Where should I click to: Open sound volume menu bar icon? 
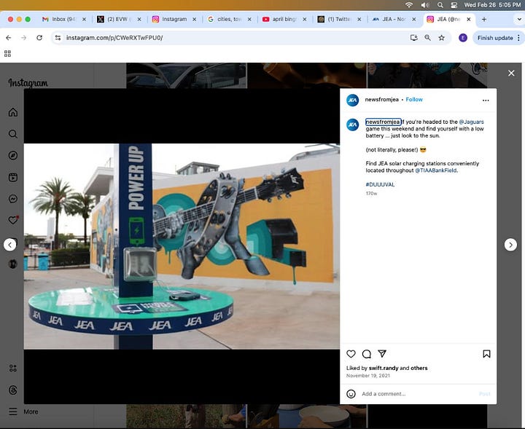(425, 4)
